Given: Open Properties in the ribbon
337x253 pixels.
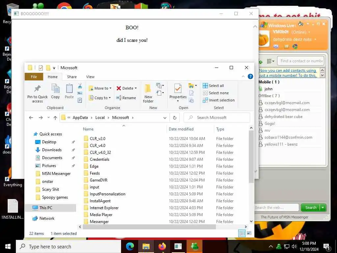Looking at the screenshot, I should pos(178,93).
